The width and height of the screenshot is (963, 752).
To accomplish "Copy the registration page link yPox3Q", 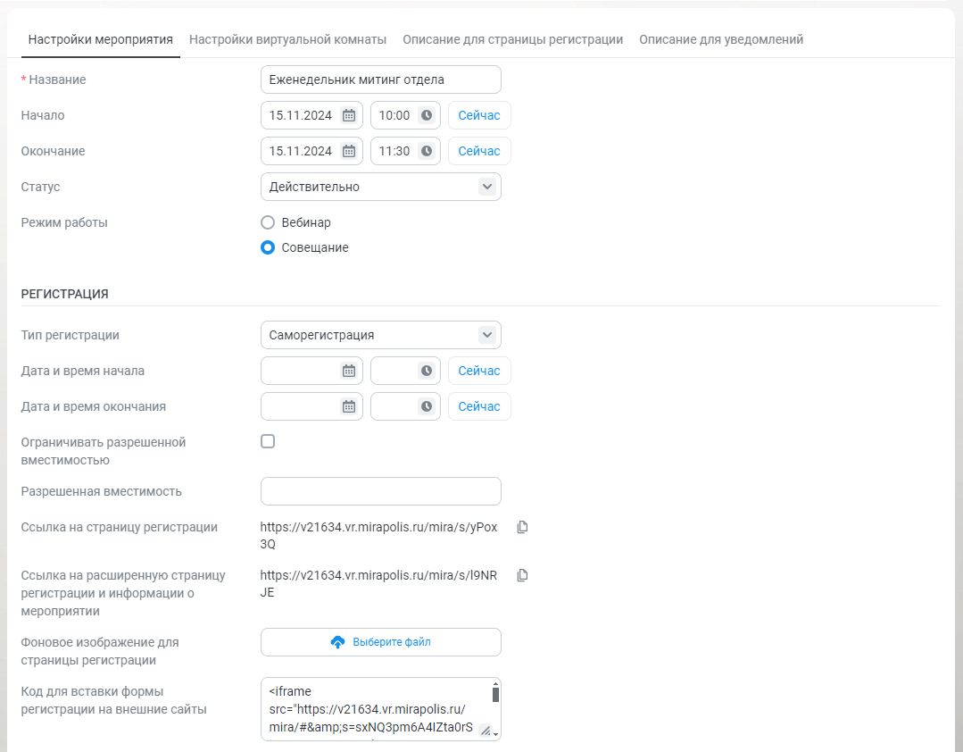I will [x=522, y=527].
